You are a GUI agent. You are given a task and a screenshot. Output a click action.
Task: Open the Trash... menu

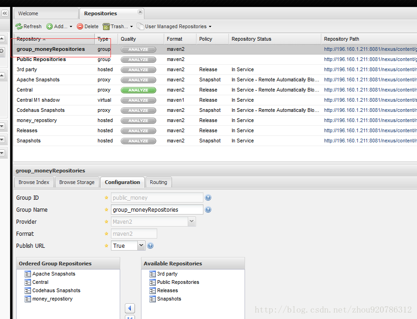click(118, 26)
